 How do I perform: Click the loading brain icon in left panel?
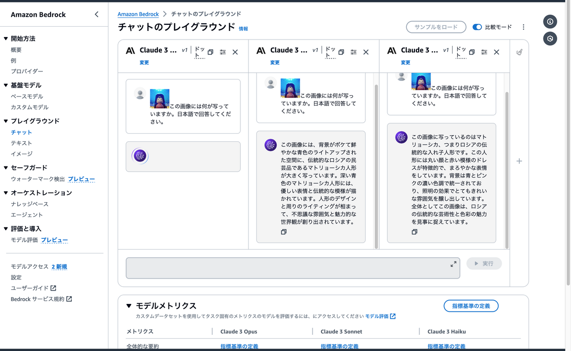(140, 156)
